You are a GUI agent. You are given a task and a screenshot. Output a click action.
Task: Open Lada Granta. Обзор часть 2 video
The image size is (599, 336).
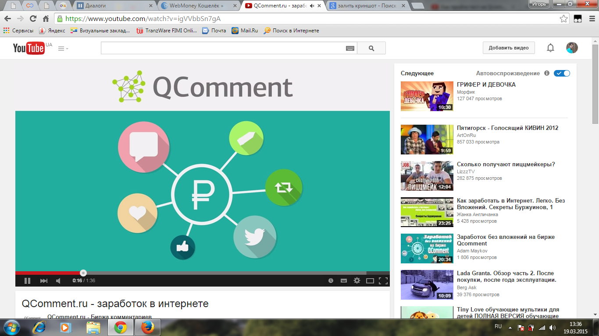[x=506, y=276]
